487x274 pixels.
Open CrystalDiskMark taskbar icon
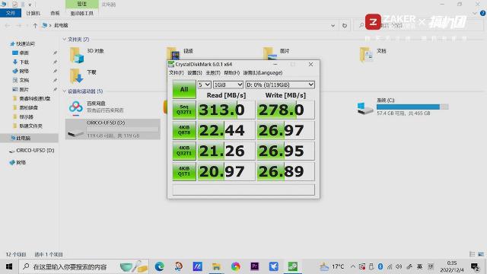point(292,266)
